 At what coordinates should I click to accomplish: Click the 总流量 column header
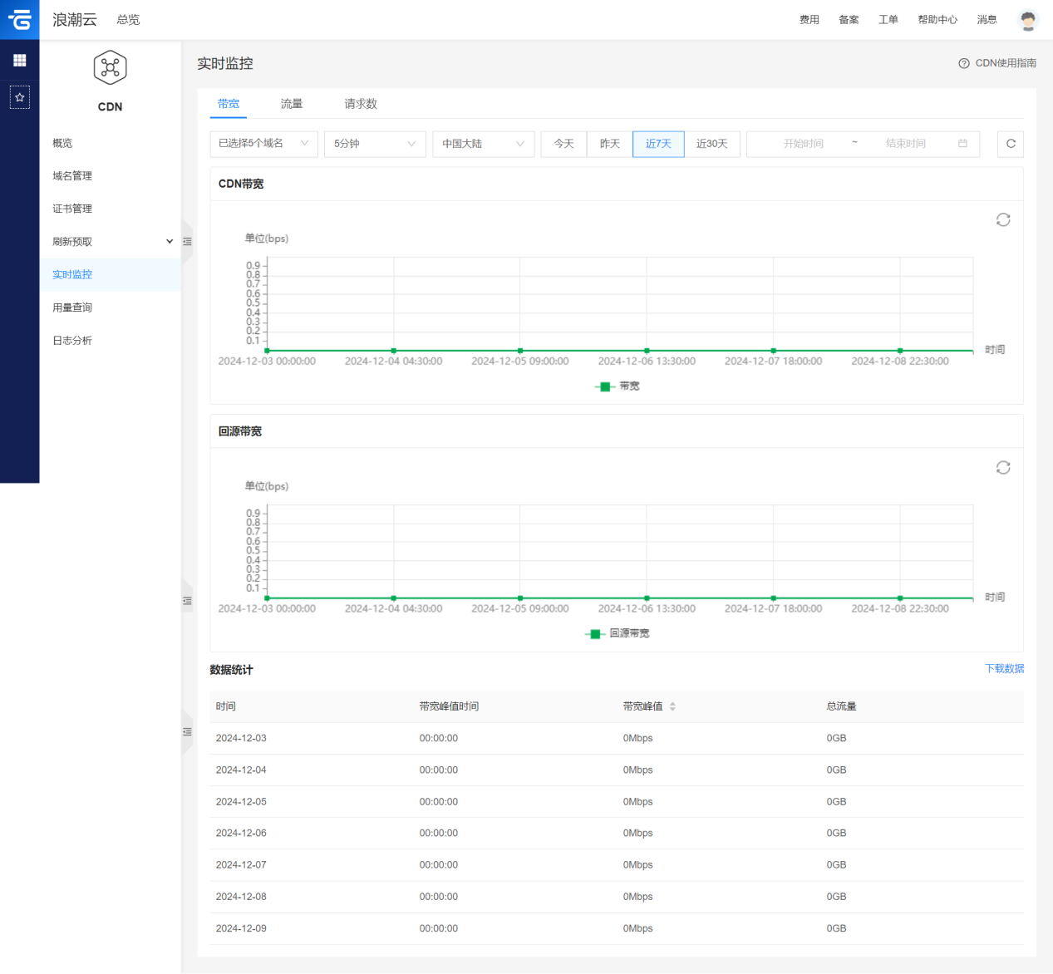pos(841,706)
